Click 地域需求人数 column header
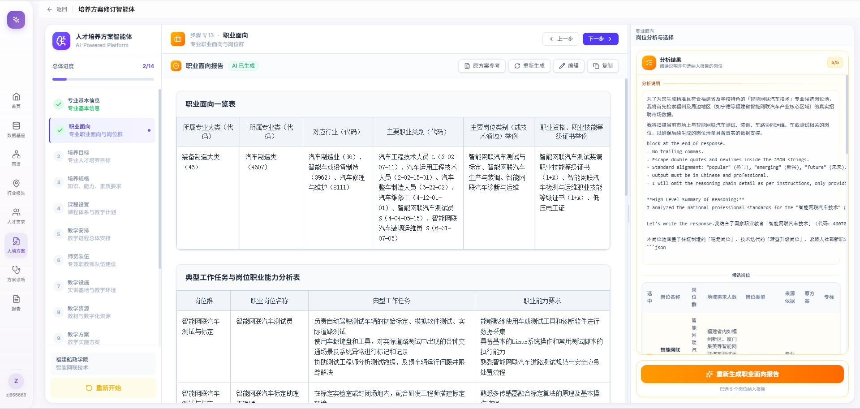 722,297
